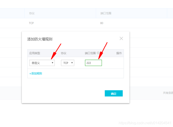The width and height of the screenshot is (173, 127).
Task: Click the 端口范围 column header in background table
Action: tap(106, 13)
